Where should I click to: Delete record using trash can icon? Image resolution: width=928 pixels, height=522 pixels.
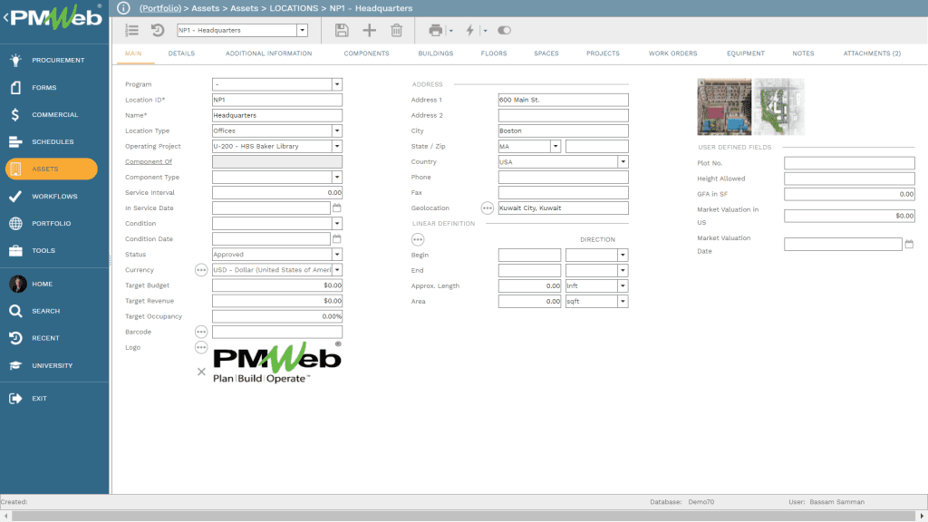[x=397, y=30]
